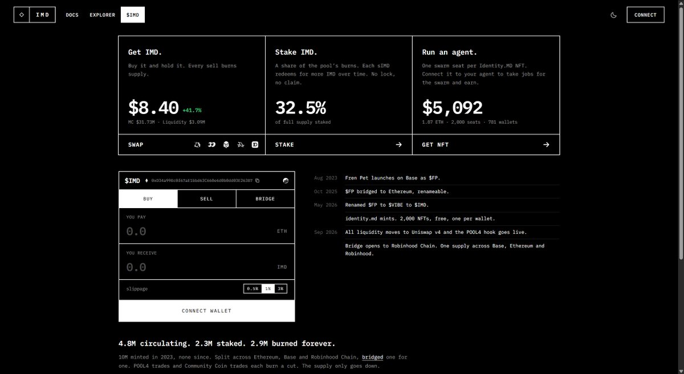Click the STAKE label in Stake IMD card
This screenshot has width=684, height=374.
(284, 145)
